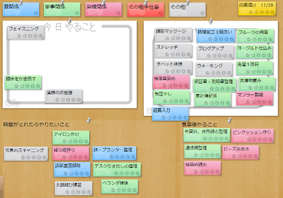This screenshot has height=198, width=283.
Task: Mark フェイスニング sticky done with checkmark
Action: coord(41,36)
